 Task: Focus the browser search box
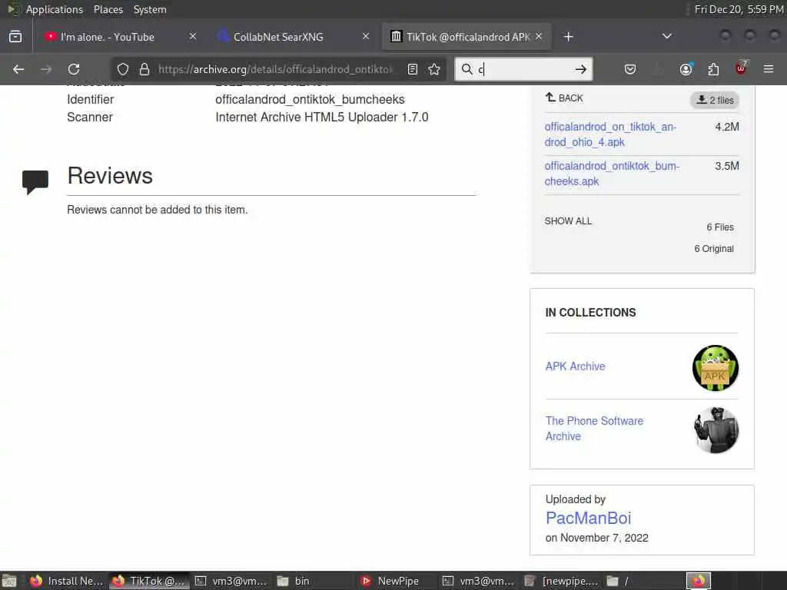point(523,69)
